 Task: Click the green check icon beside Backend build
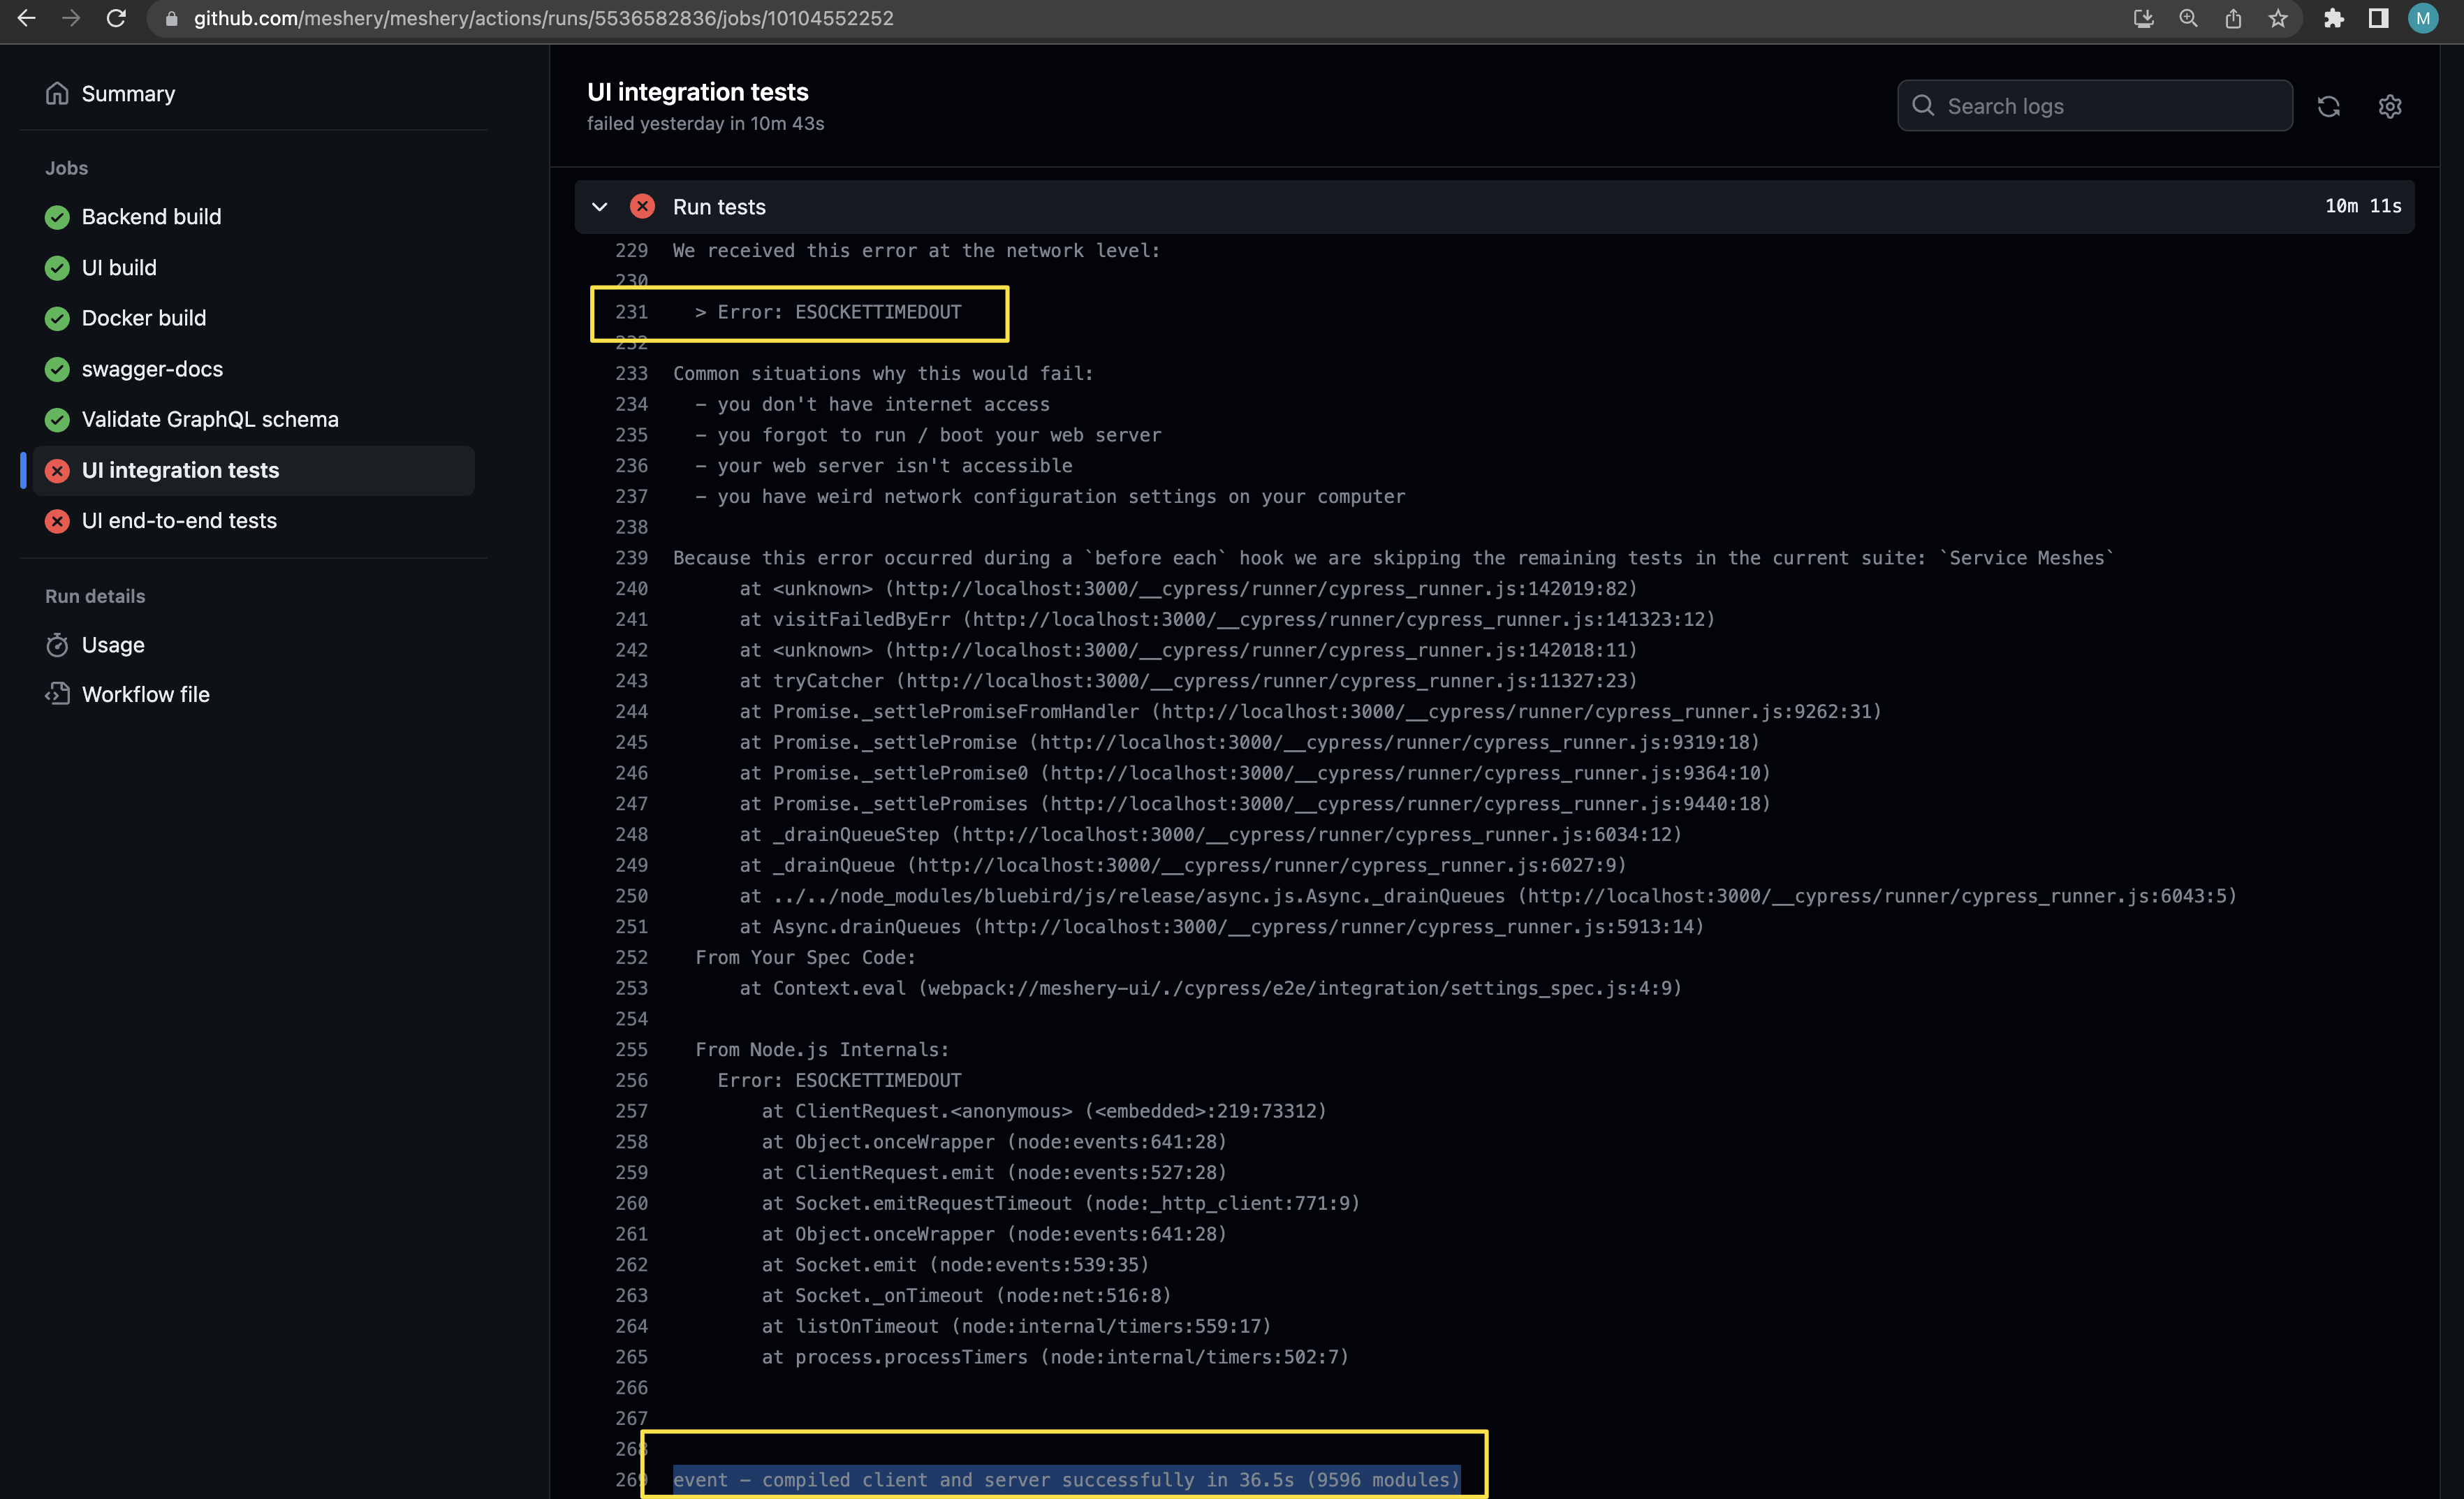click(56, 217)
